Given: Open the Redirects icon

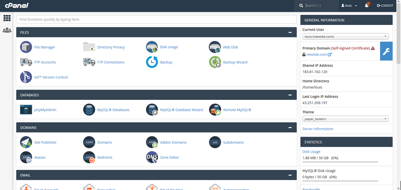Looking at the screenshot, I should tap(89, 157).
